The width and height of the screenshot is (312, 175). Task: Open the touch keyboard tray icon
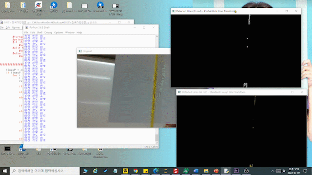[x=278, y=171]
